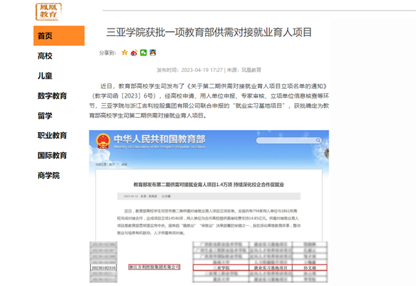This screenshot has width=416, height=286.
Task: Click headline 教育部发布第二期供需对接就业育人项目1.4万项
Action: click(209, 184)
